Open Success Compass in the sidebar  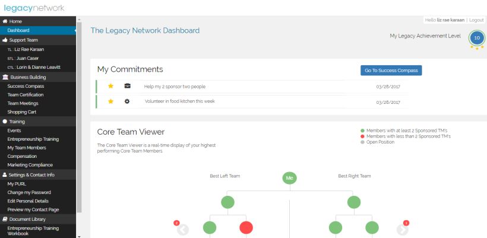[26, 86]
